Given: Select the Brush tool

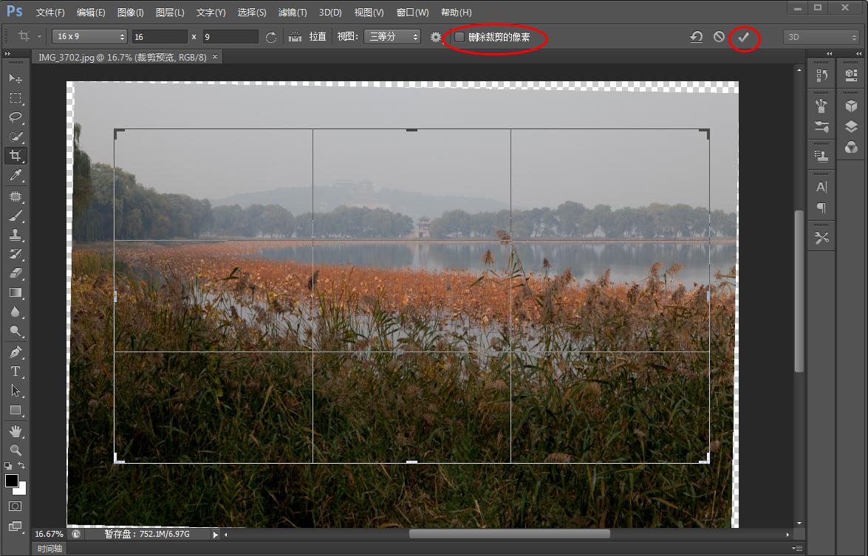Looking at the screenshot, I should point(16,216).
